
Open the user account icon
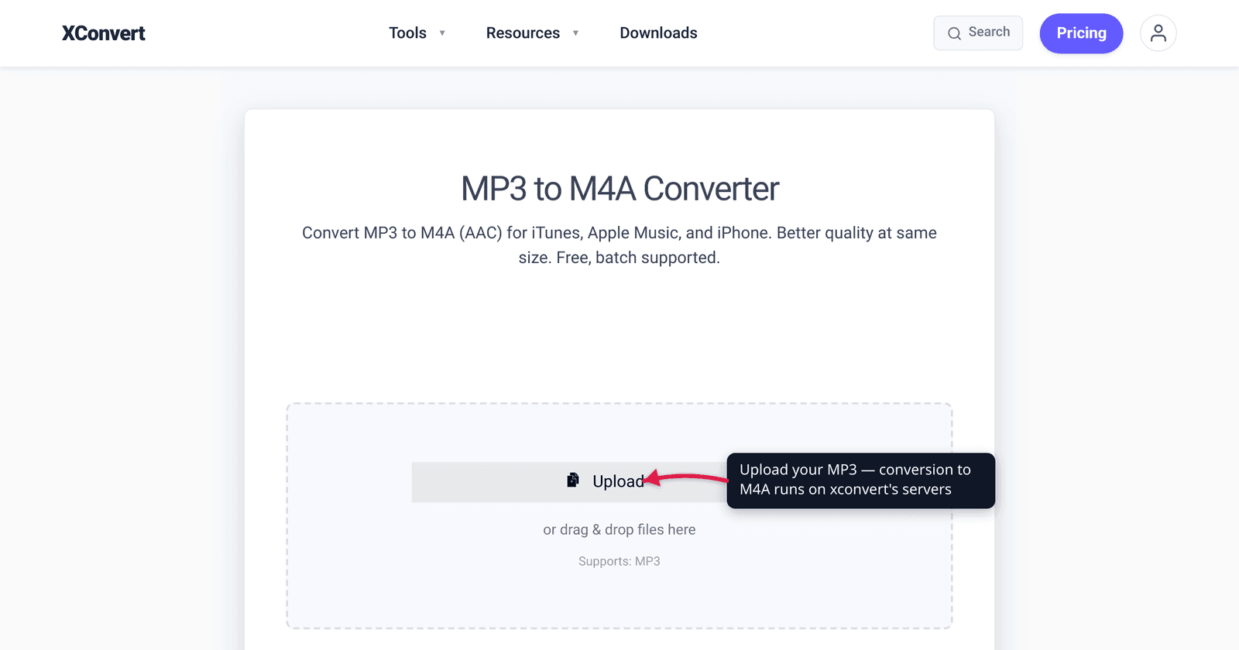tap(1158, 33)
